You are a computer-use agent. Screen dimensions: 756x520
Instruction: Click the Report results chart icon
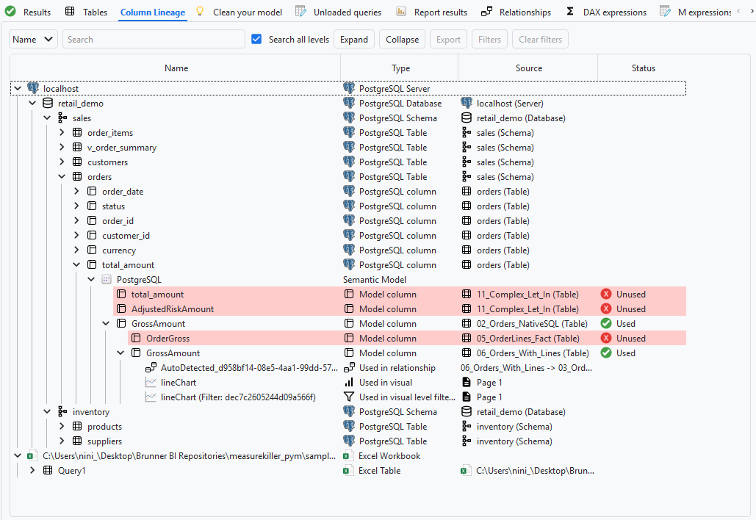pyautogui.click(x=400, y=12)
